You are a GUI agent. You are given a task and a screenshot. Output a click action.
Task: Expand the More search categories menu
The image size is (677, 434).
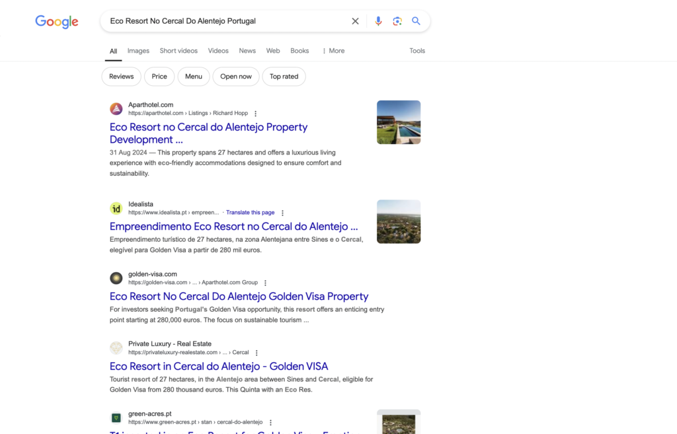[x=333, y=50]
